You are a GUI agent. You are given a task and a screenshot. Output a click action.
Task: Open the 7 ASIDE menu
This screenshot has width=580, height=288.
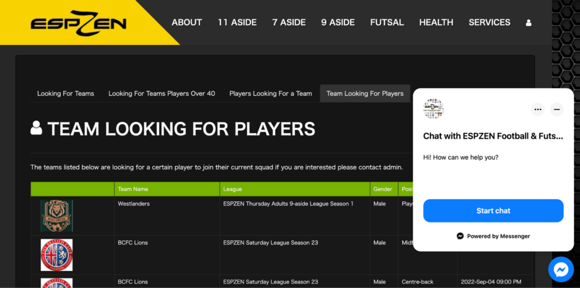(x=289, y=23)
